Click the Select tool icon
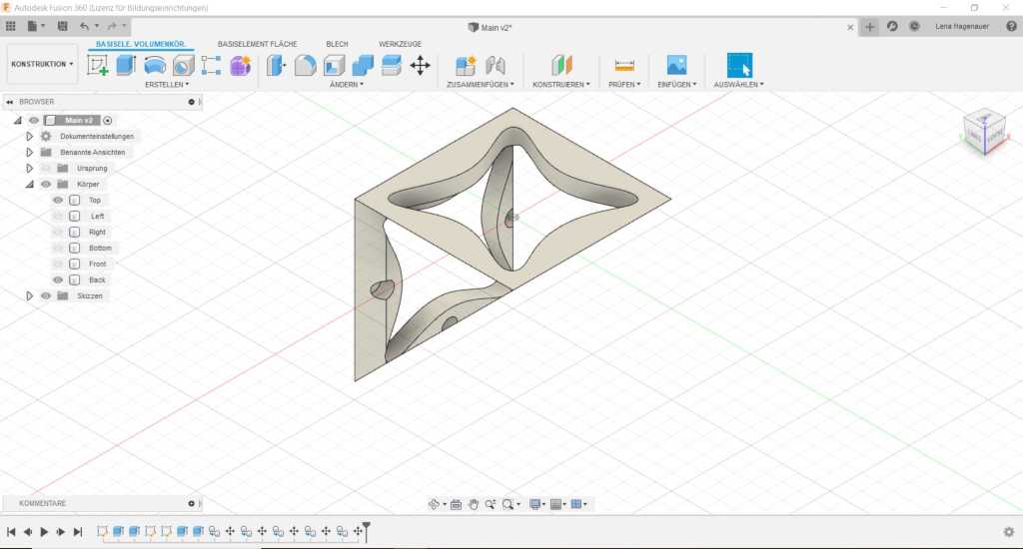Image resolution: width=1023 pixels, height=549 pixels. click(x=739, y=65)
